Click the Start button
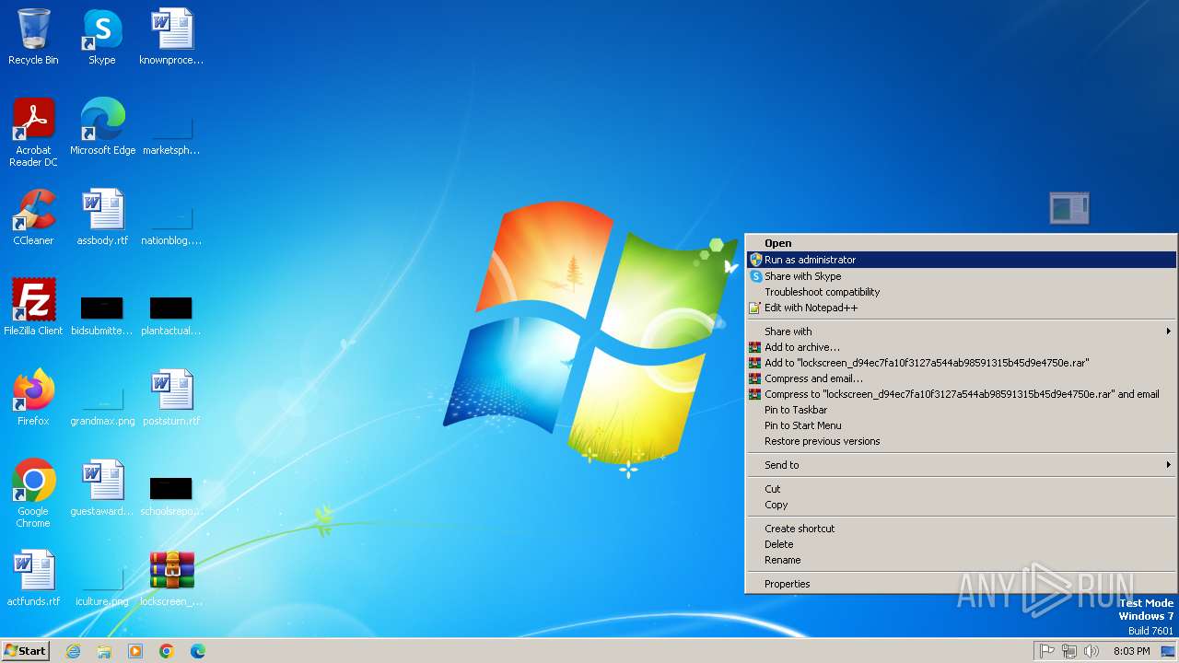This screenshot has width=1179, height=663. point(25,651)
